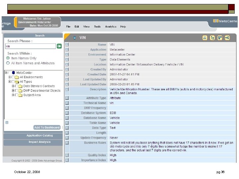Open the Impact Analysis panel
The width and height of the screenshot is (239, 179).
point(33,142)
